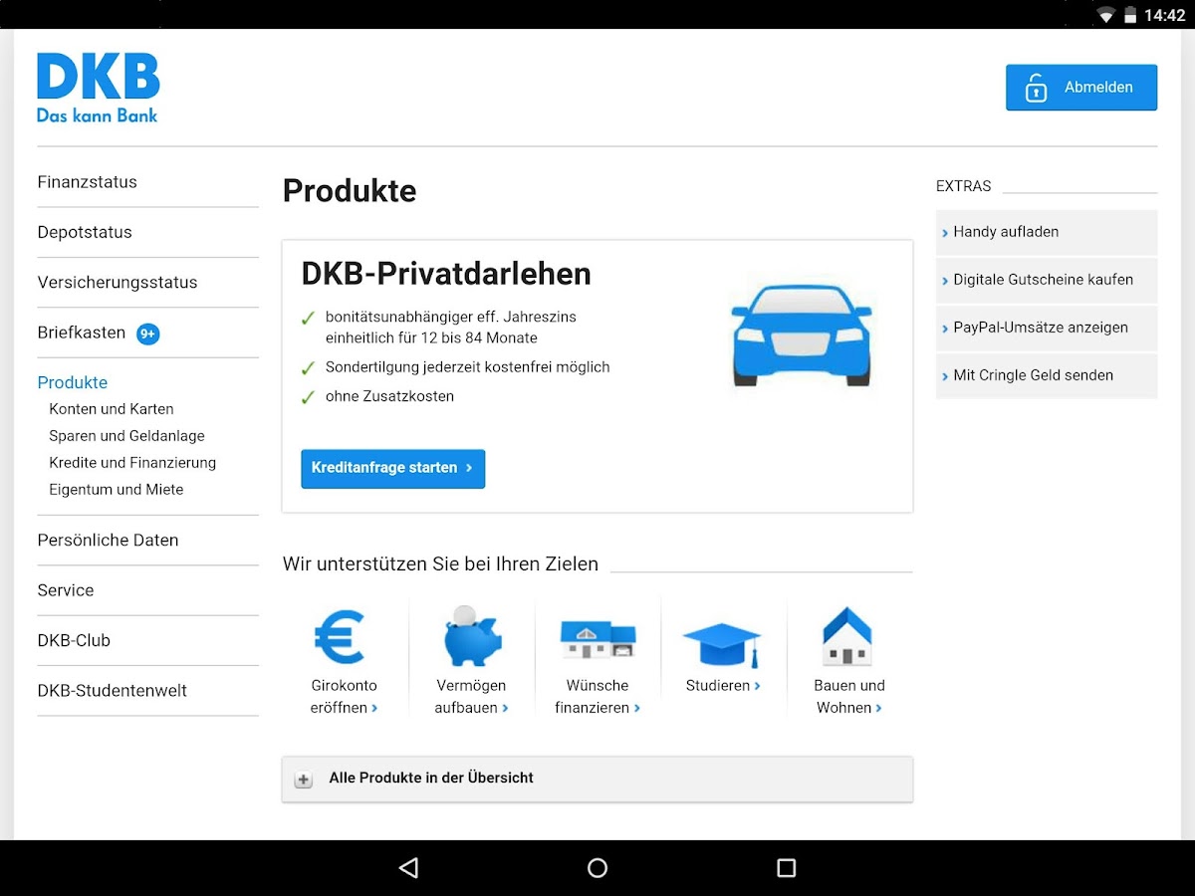Tap the Android home button

(597, 868)
